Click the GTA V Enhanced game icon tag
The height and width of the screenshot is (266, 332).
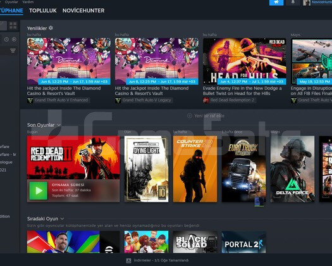point(30,100)
